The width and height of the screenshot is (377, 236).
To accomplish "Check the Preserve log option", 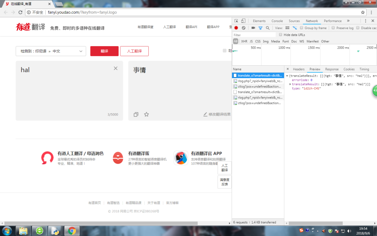I will coord(333,28).
